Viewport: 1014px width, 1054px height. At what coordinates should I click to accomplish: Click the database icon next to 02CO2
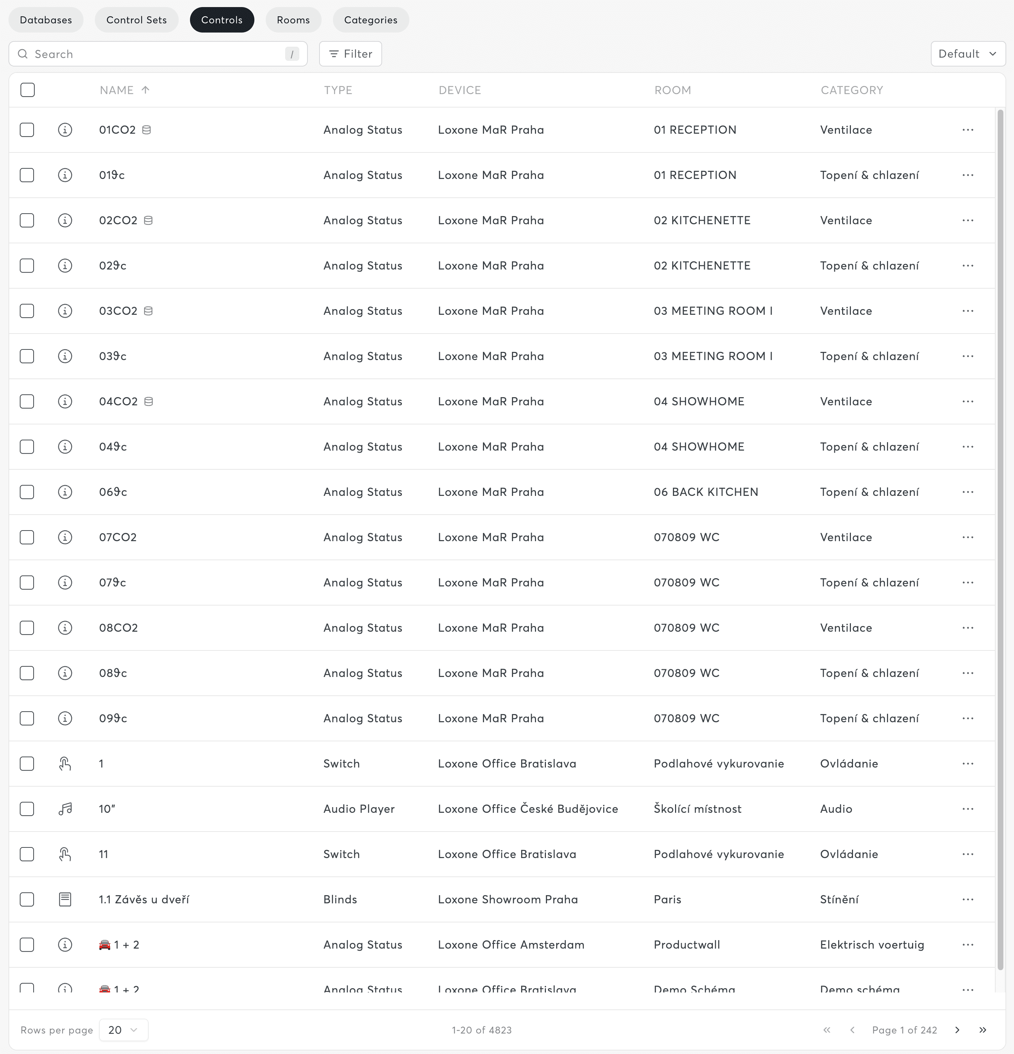(x=148, y=220)
